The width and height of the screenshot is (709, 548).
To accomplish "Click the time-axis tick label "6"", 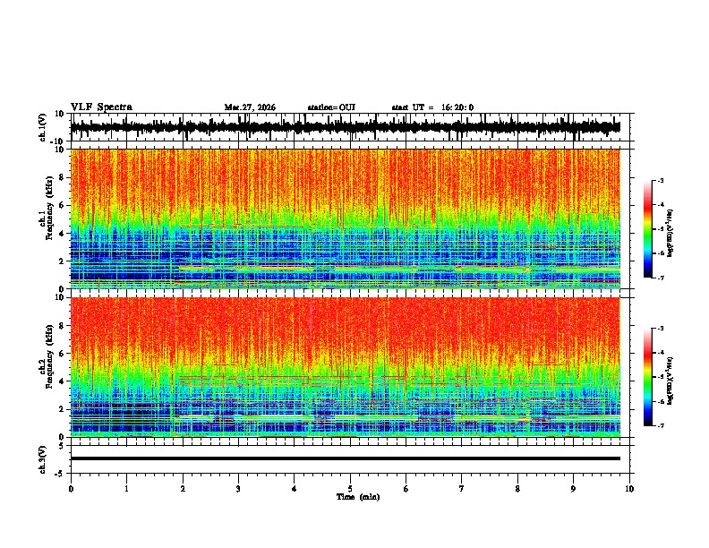I will pos(406,489).
